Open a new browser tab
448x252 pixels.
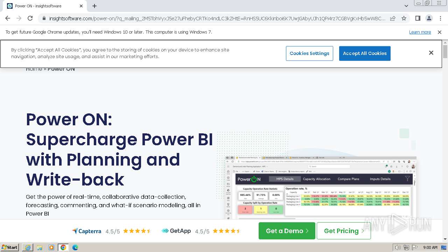[94, 6]
